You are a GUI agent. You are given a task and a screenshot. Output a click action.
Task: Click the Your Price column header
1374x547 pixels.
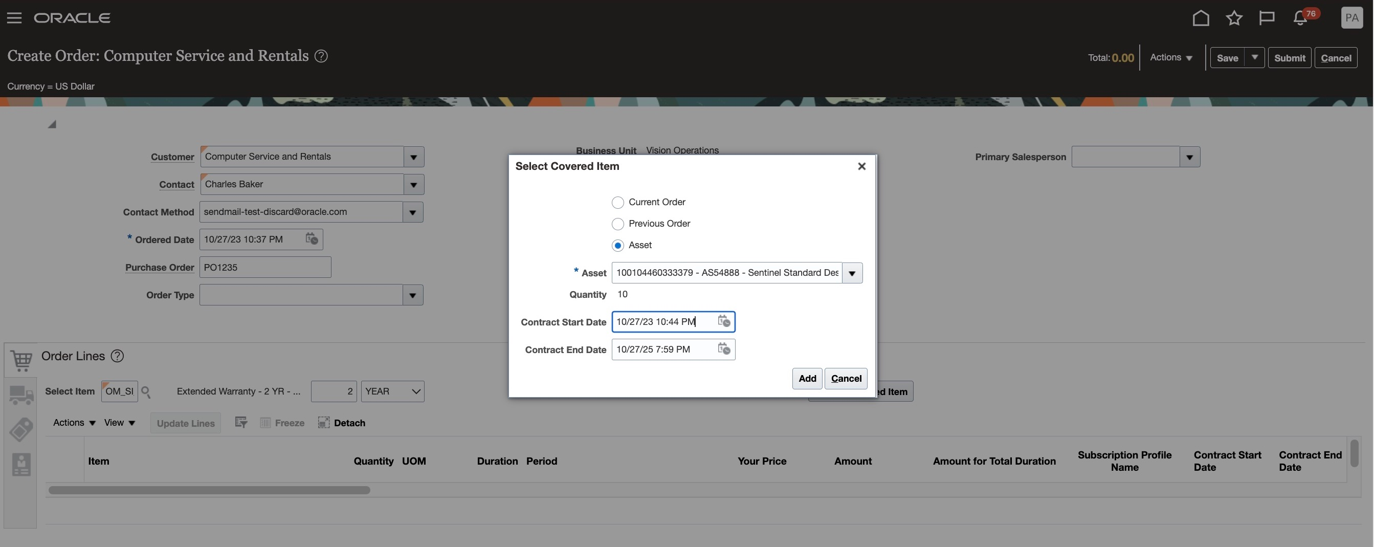click(762, 461)
